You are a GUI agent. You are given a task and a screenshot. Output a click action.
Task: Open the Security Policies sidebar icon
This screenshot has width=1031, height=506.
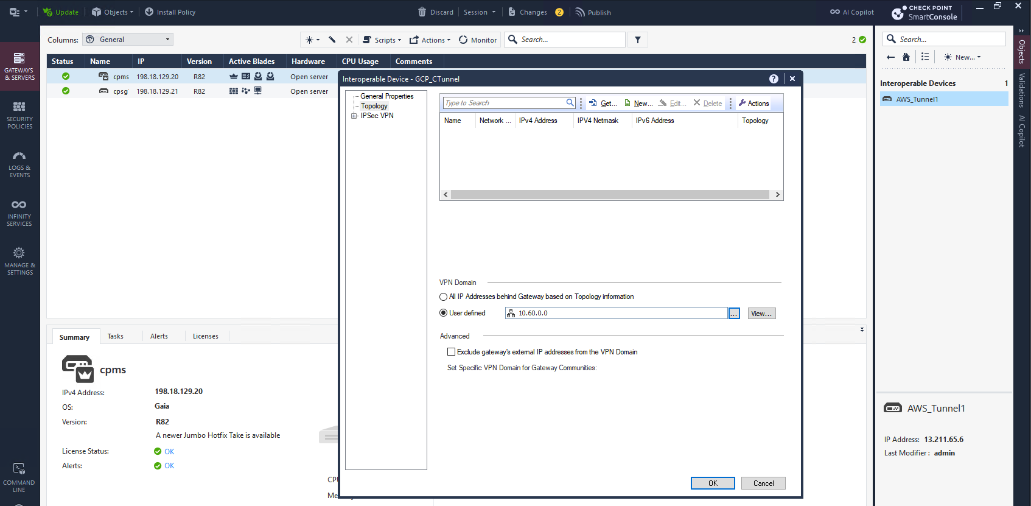19,114
